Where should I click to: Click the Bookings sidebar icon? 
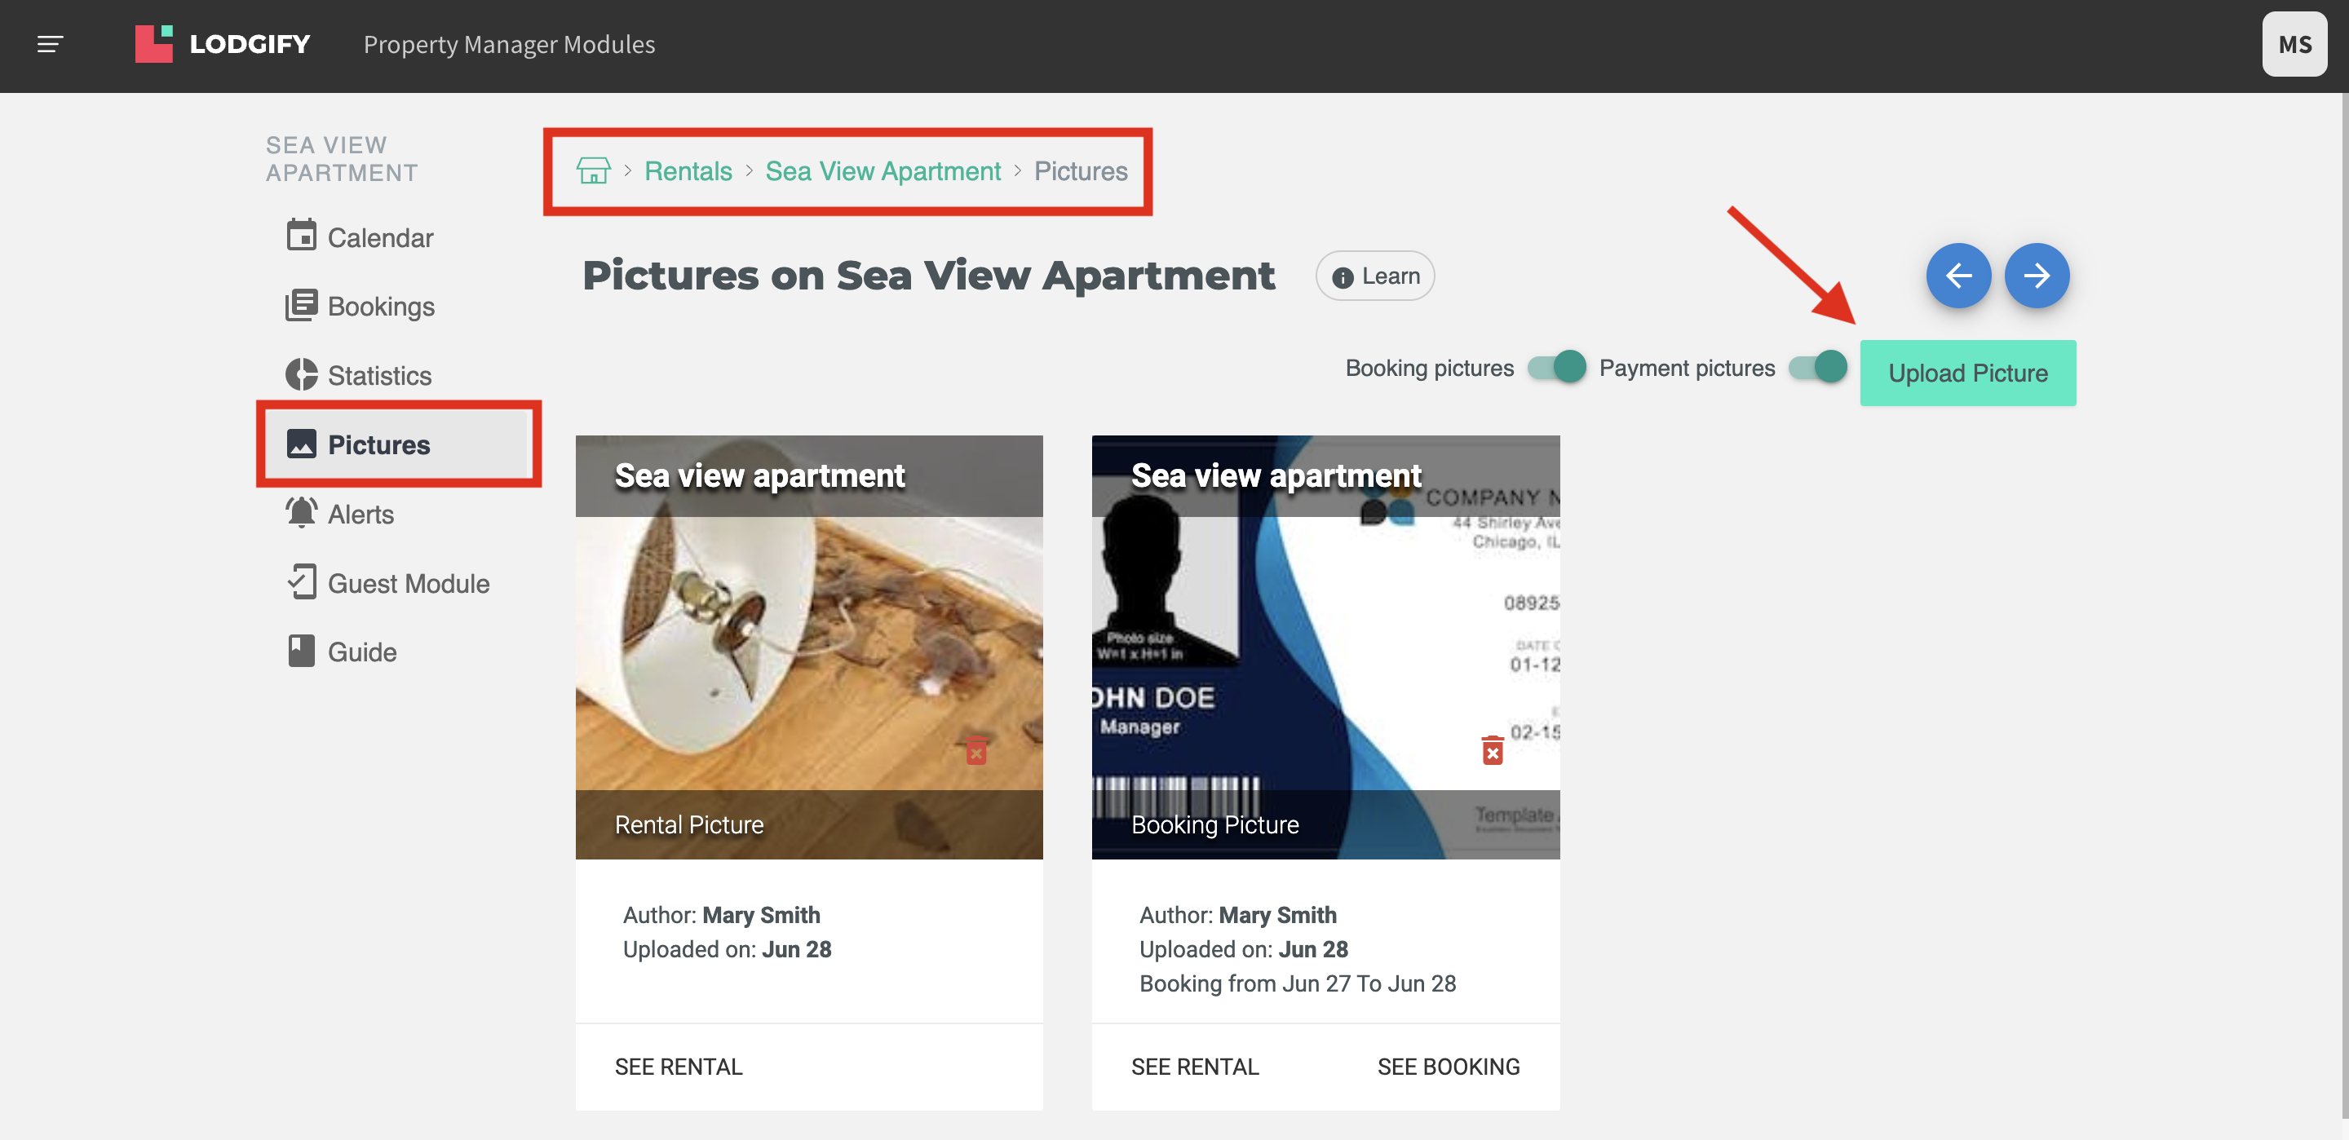301,305
